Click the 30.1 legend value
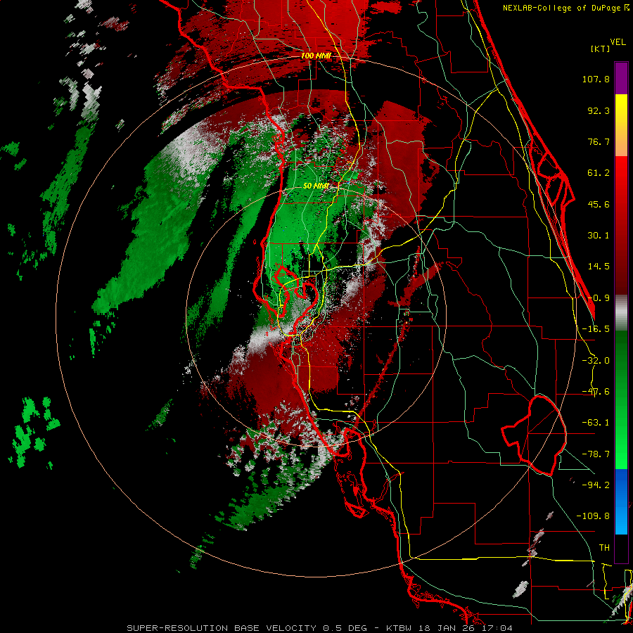This screenshot has width=633, height=633. tap(599, 236)
